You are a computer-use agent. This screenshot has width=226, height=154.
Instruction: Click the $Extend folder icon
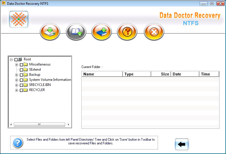click(26, 69)
